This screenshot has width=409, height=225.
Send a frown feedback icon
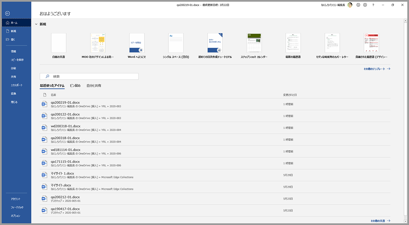365,5
